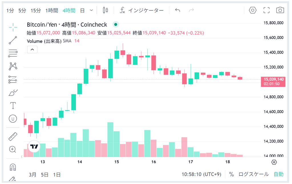
Task: Select the ruler measure tool
Action: click(x=13, y=136)
